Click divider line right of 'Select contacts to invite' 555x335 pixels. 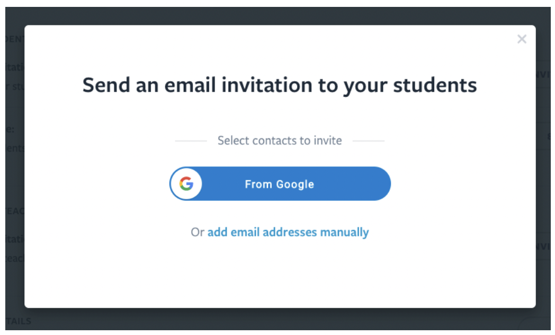click(x=369, y=141)
